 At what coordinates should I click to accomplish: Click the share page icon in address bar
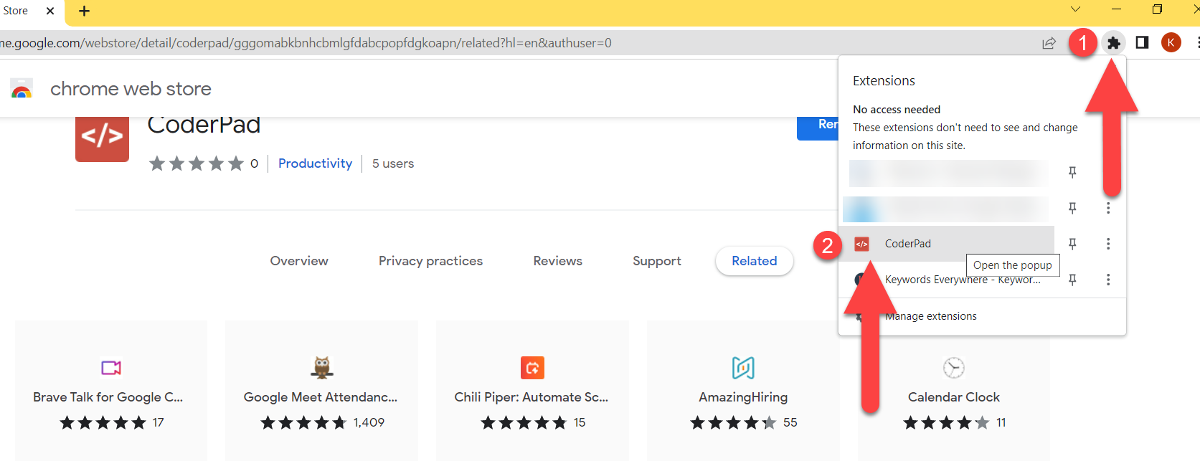pos(1049,43)
